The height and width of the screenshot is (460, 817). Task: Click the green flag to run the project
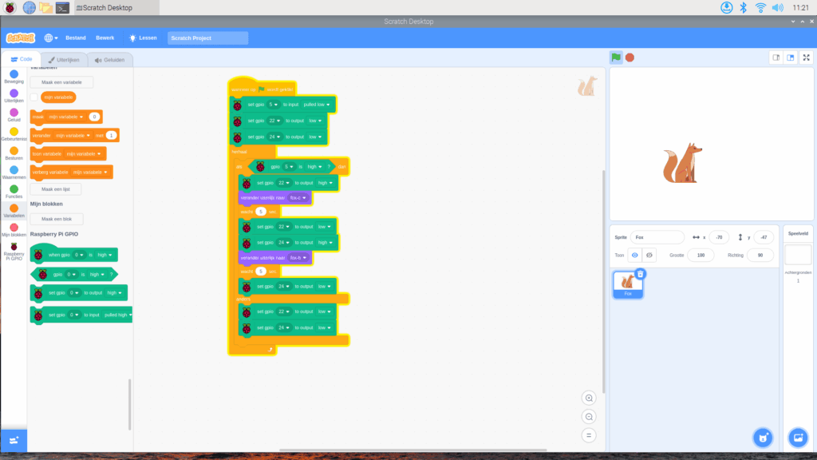point(616,57)
